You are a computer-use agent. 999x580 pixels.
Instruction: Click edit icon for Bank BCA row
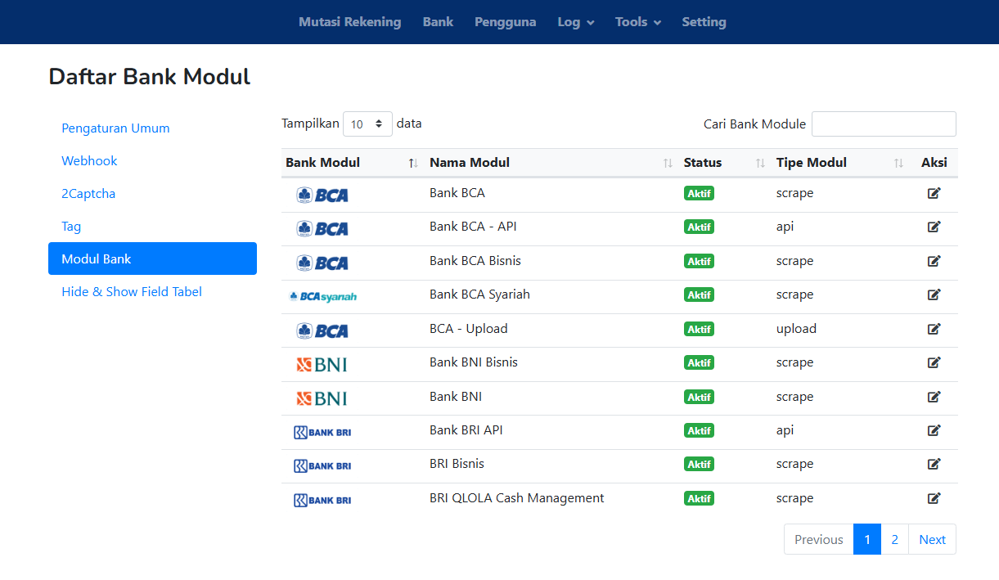click(934, 193)
